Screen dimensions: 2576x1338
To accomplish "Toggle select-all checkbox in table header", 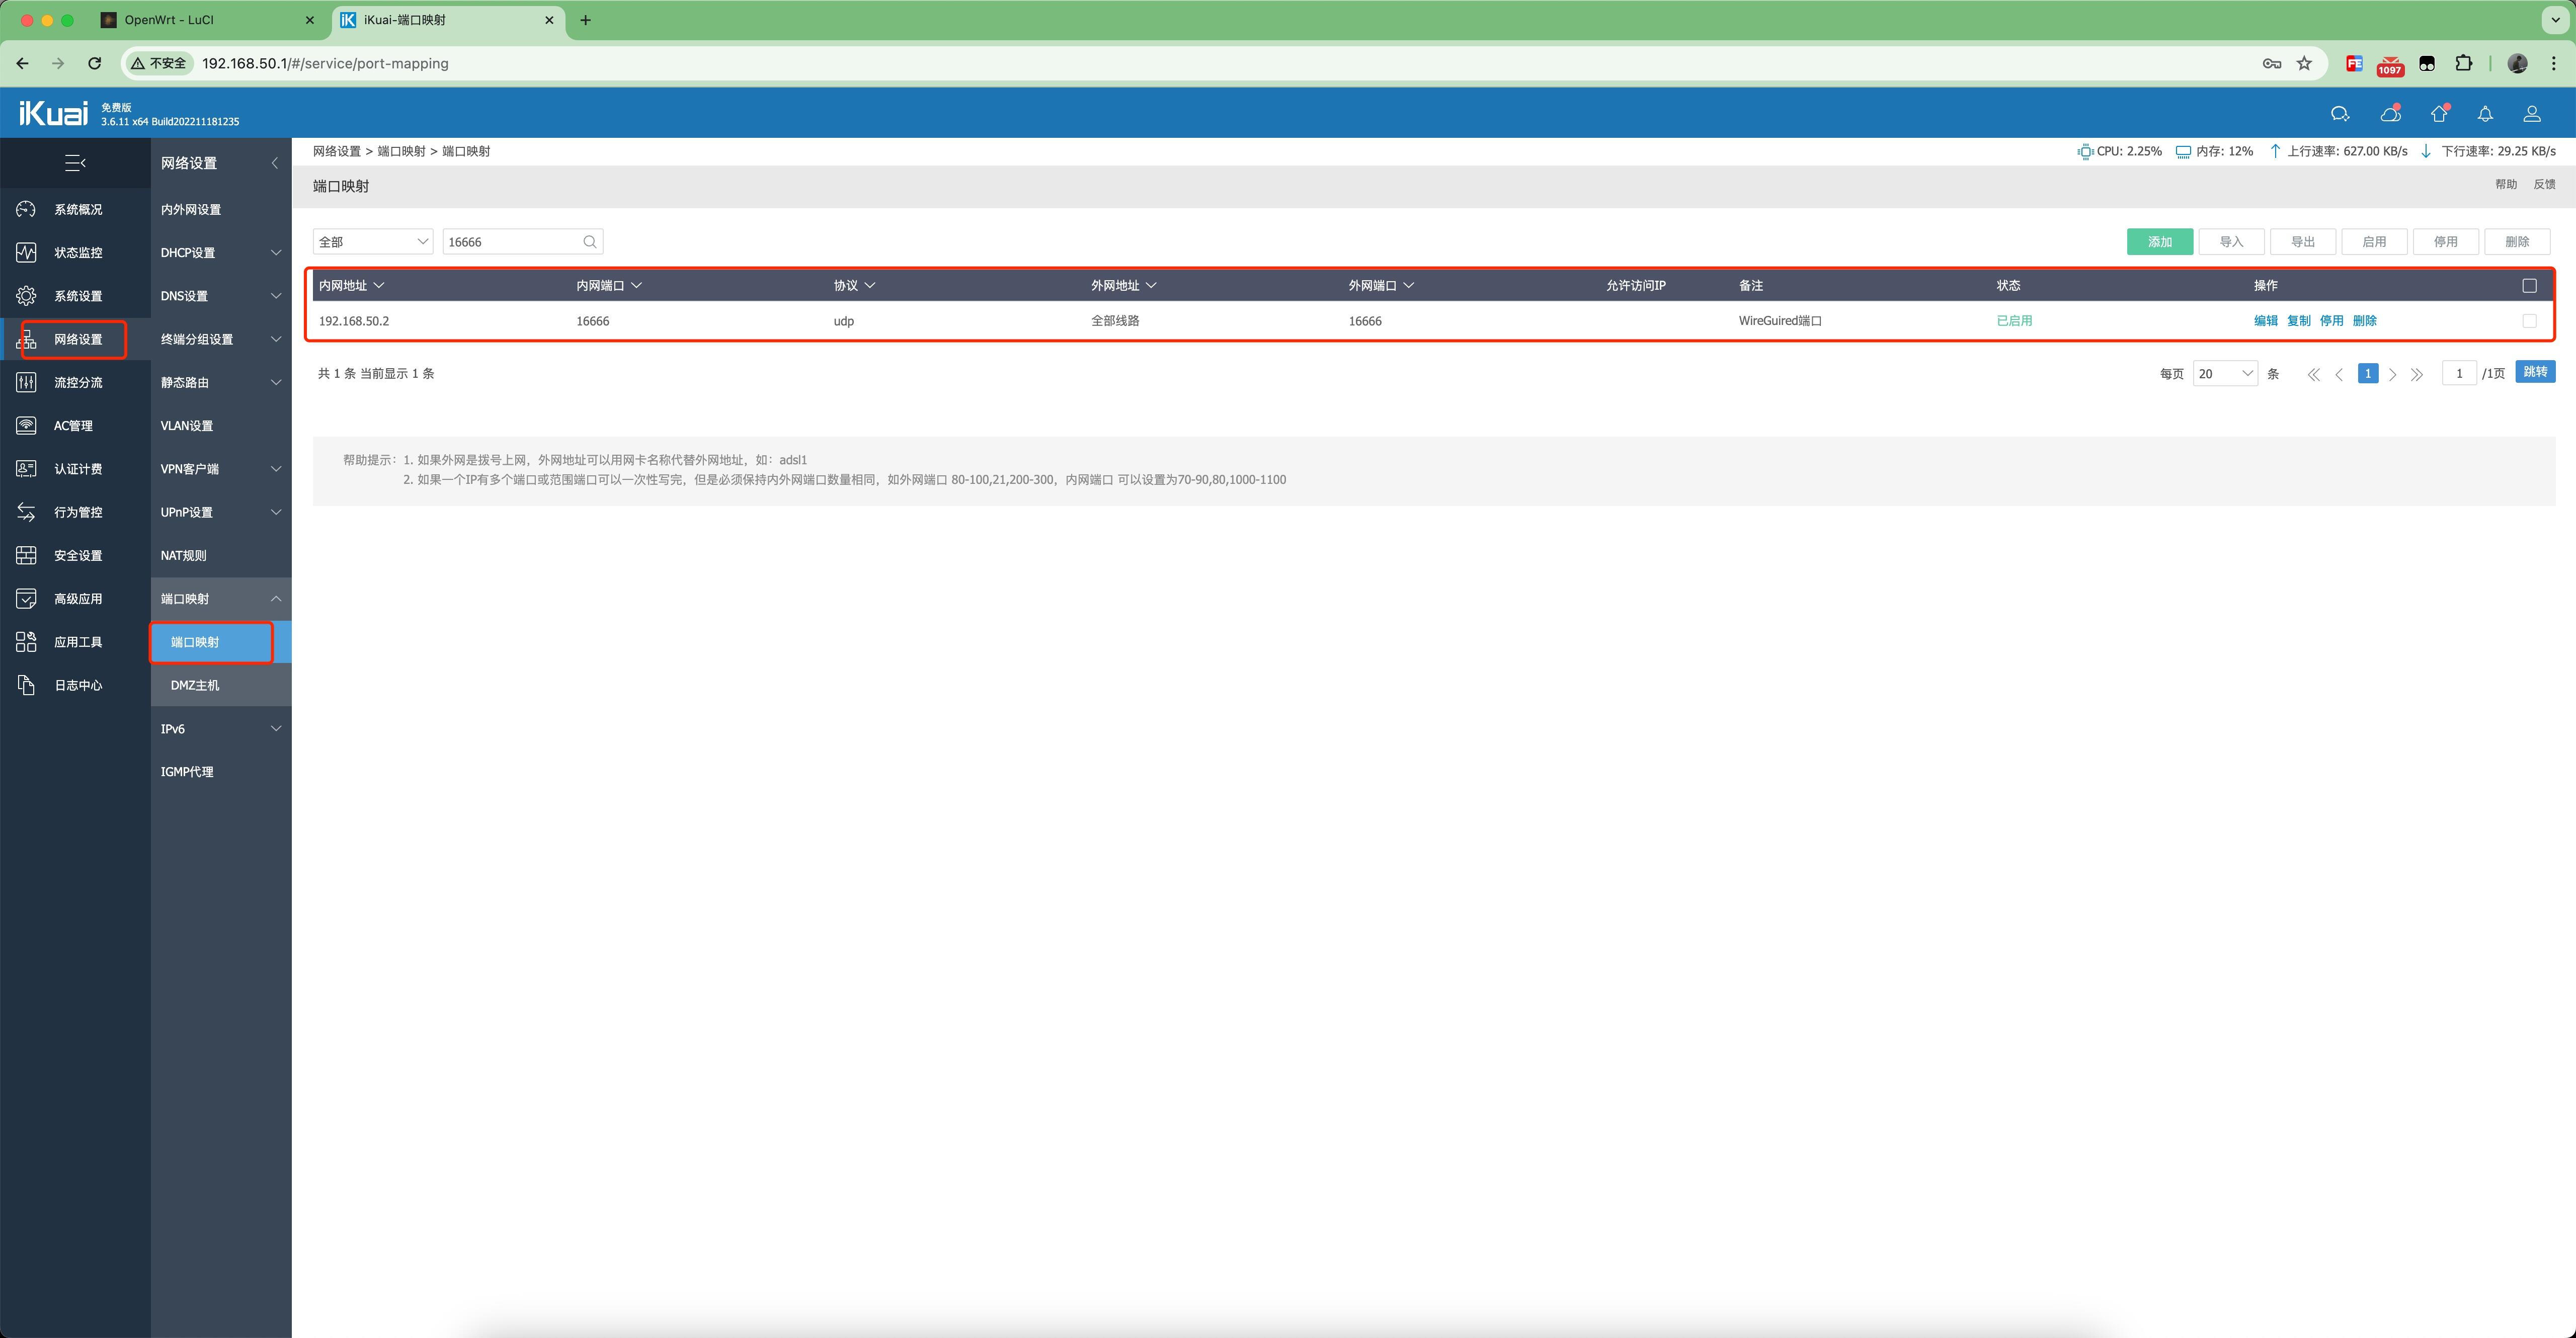I will coord(2529,286).
